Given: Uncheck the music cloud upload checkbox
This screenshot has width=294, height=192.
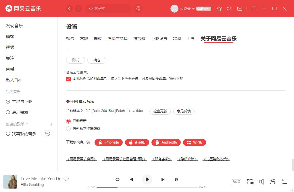Looking at the screenshot, I should pos(68,79).
